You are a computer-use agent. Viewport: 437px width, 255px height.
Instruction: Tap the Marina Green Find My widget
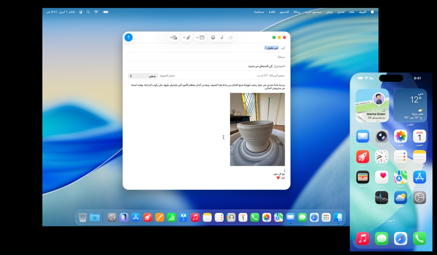(372, 105)
